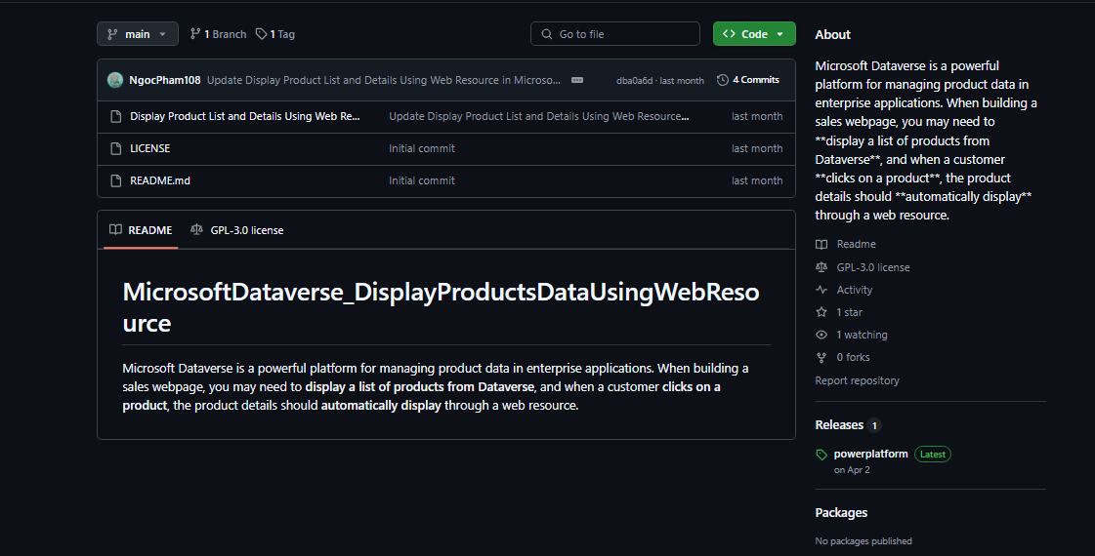
Task: Click the No packages published text
Action: 863,541
